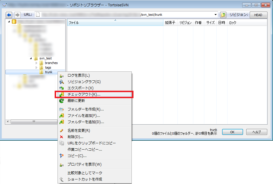Select 最新に更新 refresh entry
This screenshot has height=184, width=273.
[95, 100]
